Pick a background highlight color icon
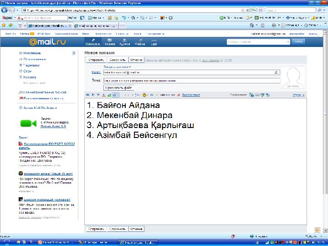The width and height of the screenshot is (328, 246). click(x=109, y=95)
